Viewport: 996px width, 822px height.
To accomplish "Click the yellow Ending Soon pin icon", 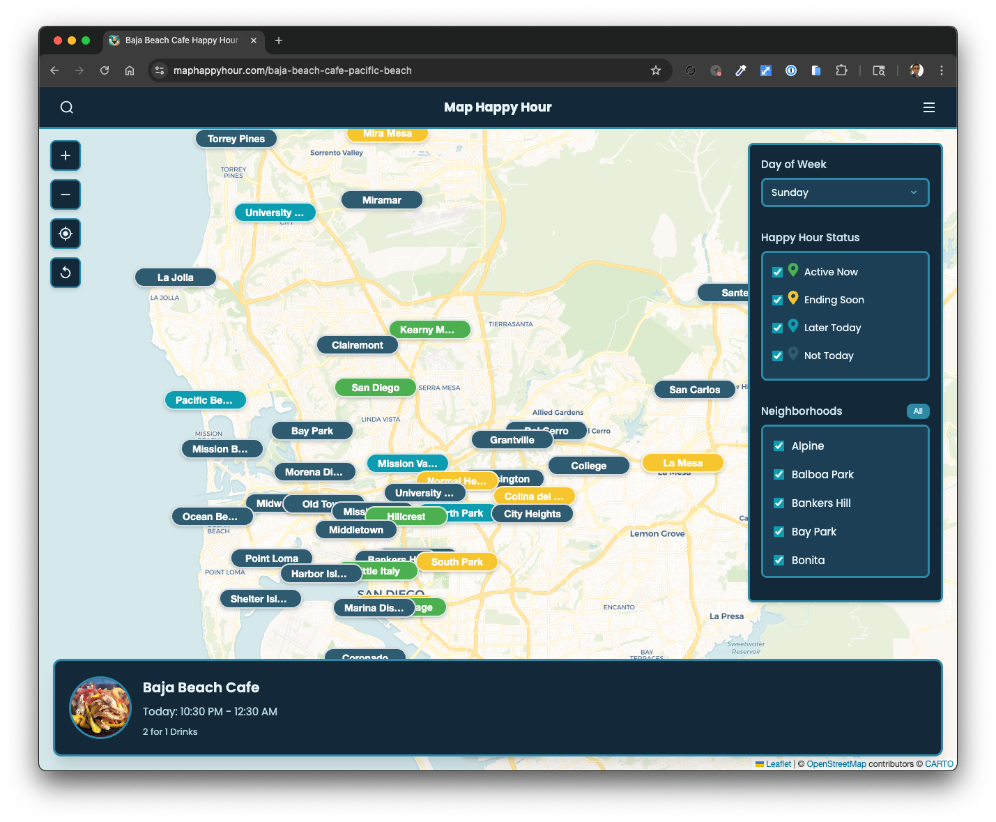I will [x=793, y=298].
